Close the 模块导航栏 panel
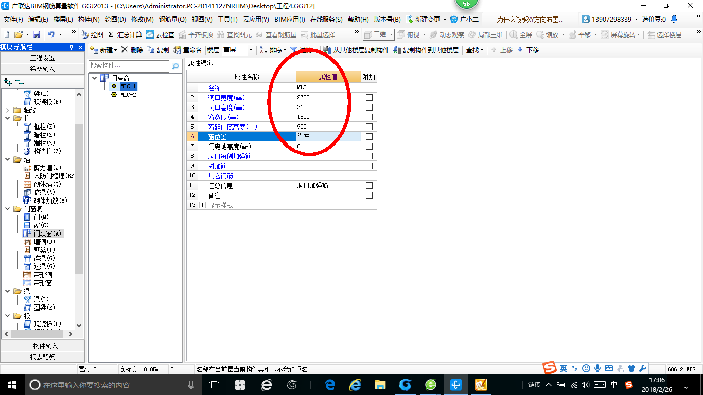 coord(81,47)
